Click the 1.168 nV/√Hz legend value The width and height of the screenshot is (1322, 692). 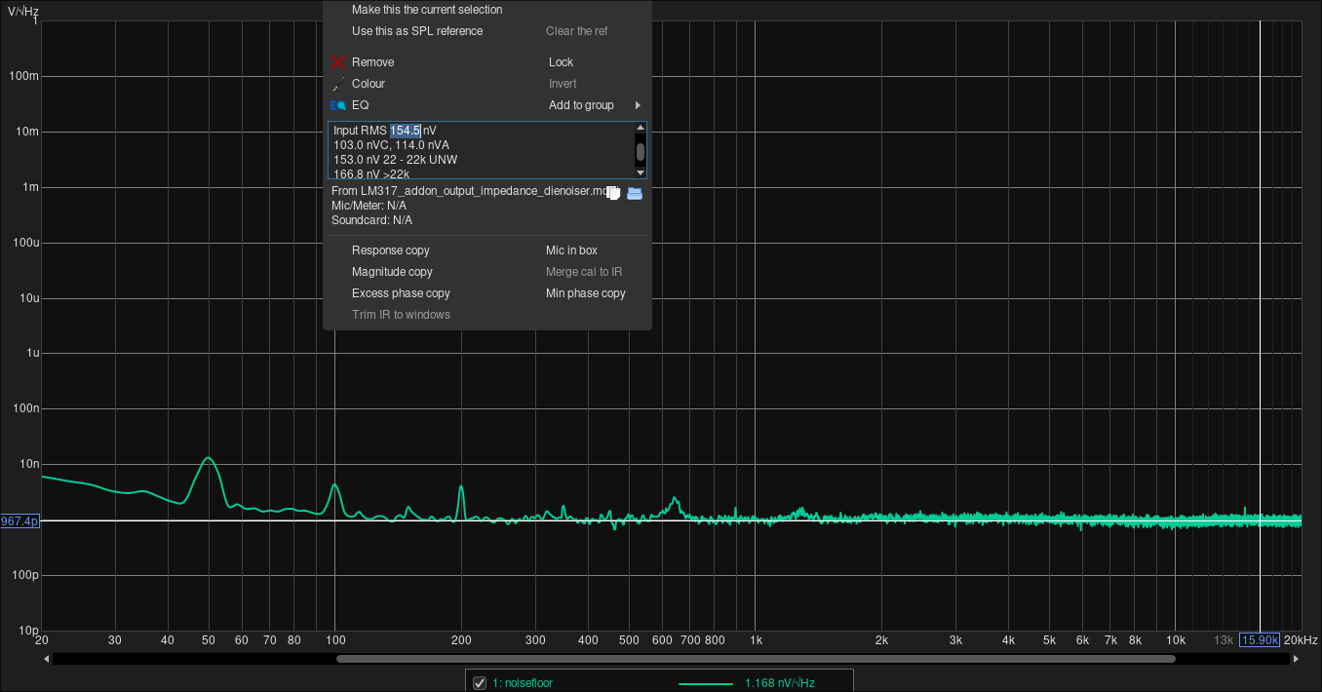779,683
